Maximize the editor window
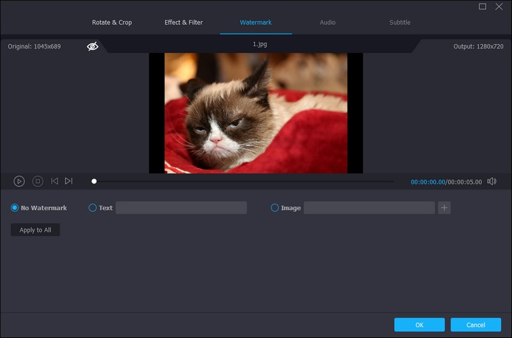512x338 pixels. pos(483,6)
